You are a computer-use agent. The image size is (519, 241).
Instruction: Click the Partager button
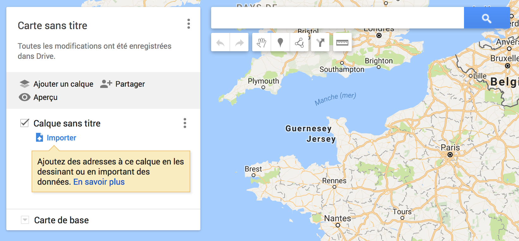(x=123, y=84)
